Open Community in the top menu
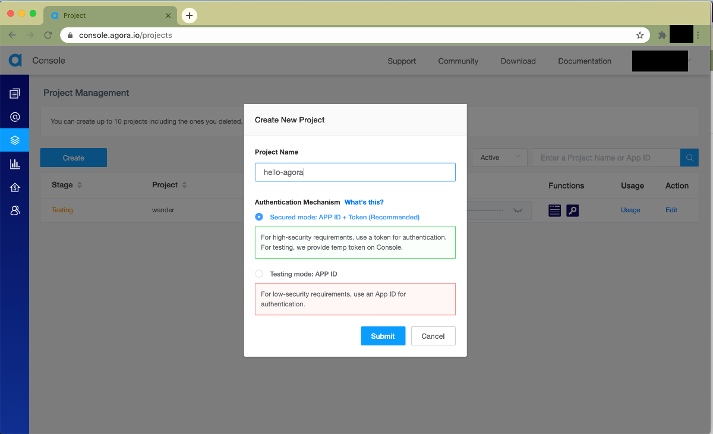Viewport: 713px width, 434px height. [x=458, y=61]
